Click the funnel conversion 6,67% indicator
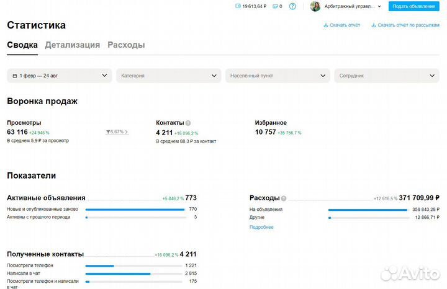This screenshot has width=447, height=289. [x=117, y=132]
